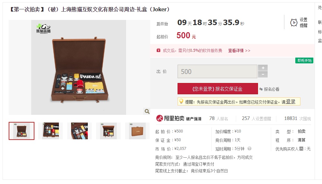Click the alarm clock reminder icon
This screenshot has height=184, width=322.
pos(294,23)
